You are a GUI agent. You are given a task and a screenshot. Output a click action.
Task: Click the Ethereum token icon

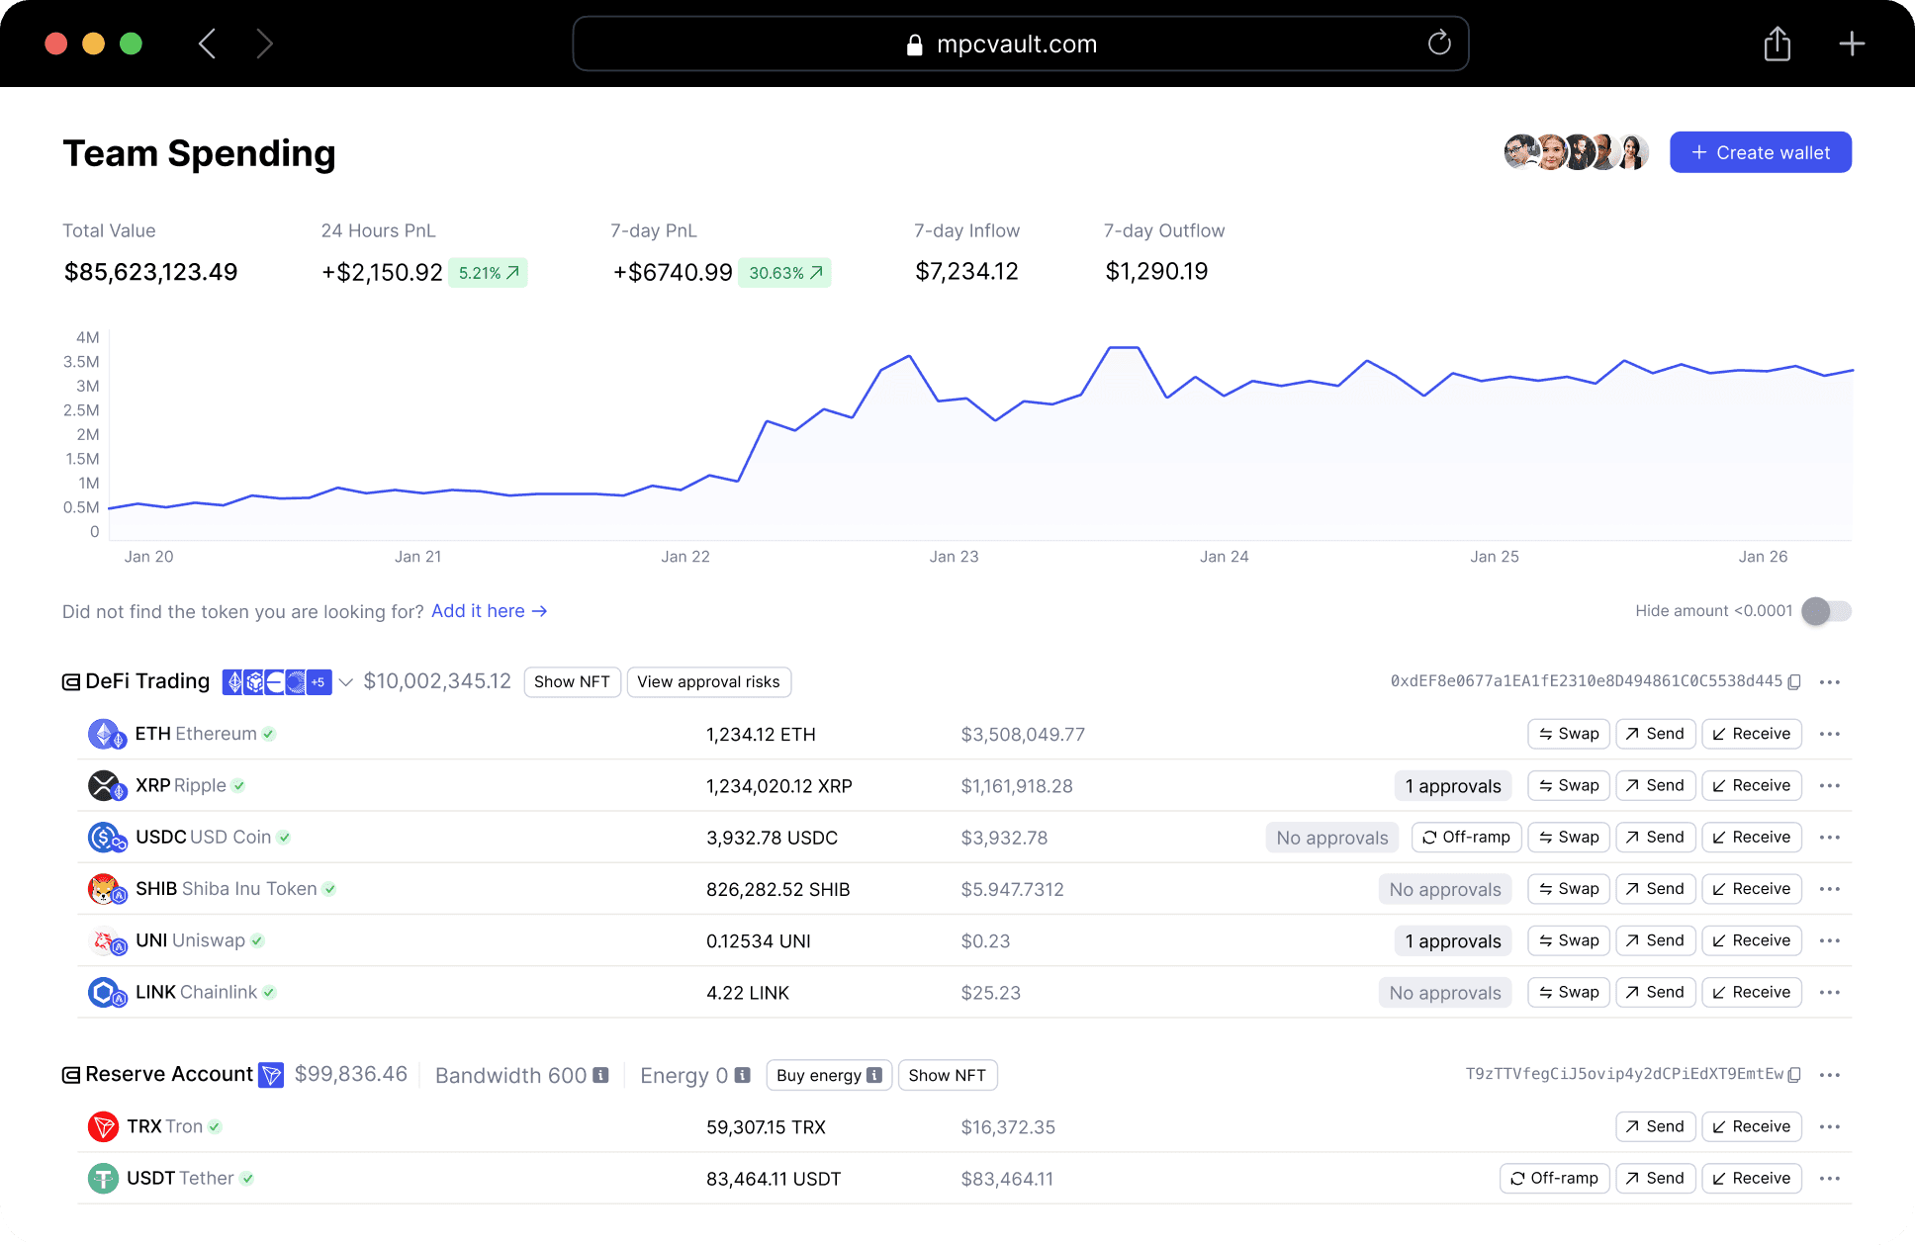(x=105, y=735)
